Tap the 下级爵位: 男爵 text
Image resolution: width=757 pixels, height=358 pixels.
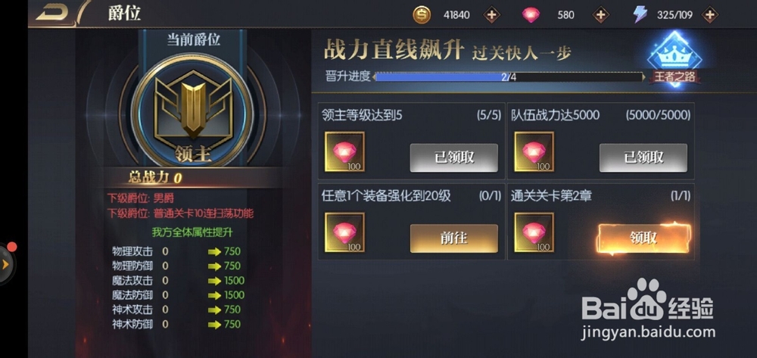(x=141, y=198)
